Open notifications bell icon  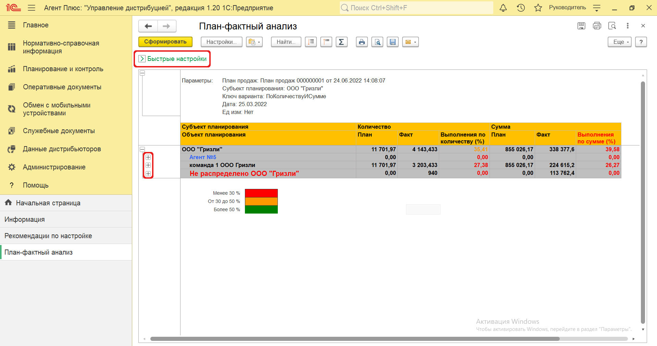[x=503, y=8]
